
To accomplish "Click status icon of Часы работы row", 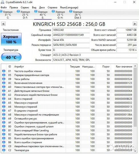I will (4, 79).
